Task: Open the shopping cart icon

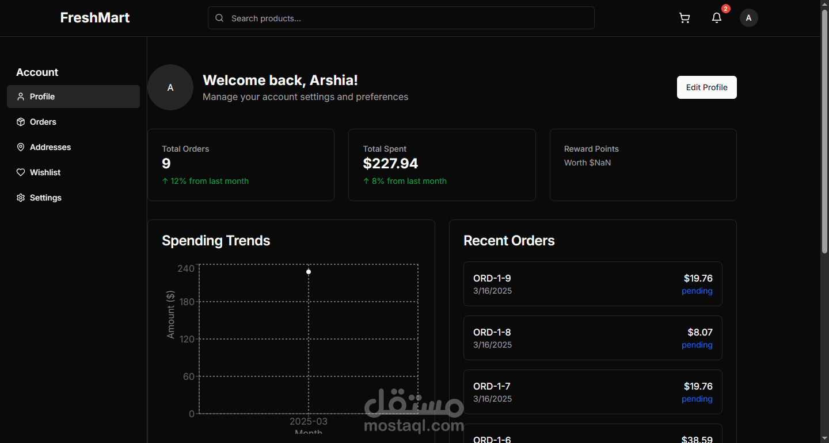Action: coord(685,18)
